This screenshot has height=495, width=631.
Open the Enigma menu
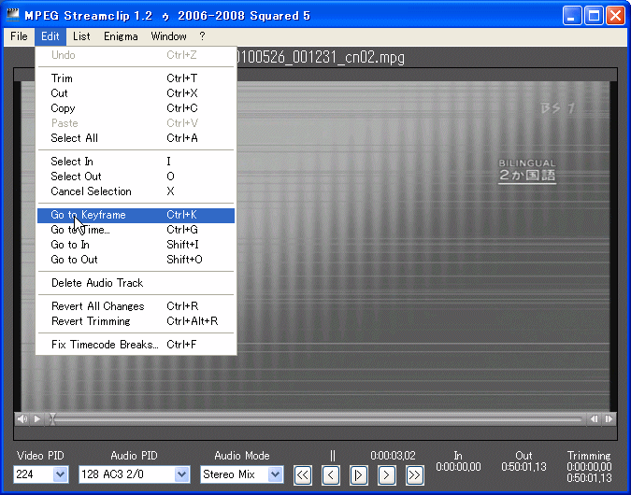tap(120, 36)
